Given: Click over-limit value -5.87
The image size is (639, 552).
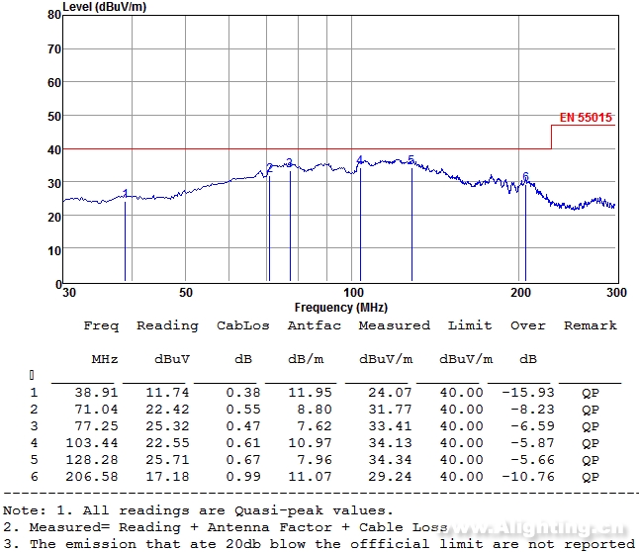Looking at the screenshot, I should (532, 443).
